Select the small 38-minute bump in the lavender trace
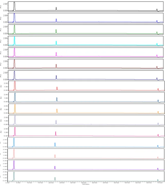The height and width of the screenshot is (186, 165). [91, 124]
